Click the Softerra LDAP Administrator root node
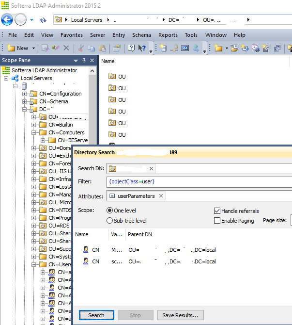Image resolution: width=292 pixels, height=325 pixels. pos(44,70)
